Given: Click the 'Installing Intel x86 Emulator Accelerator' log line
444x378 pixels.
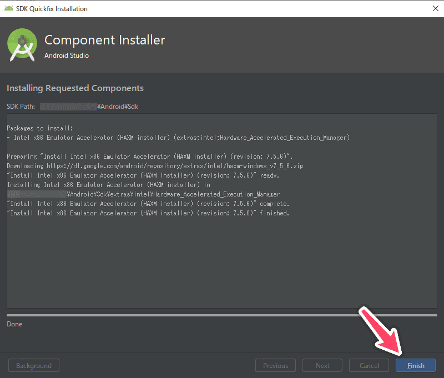Looking at the screenshot, I should point(108,185).
